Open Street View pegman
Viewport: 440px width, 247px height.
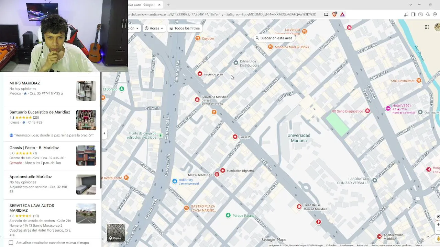click(x=438, y=239)
